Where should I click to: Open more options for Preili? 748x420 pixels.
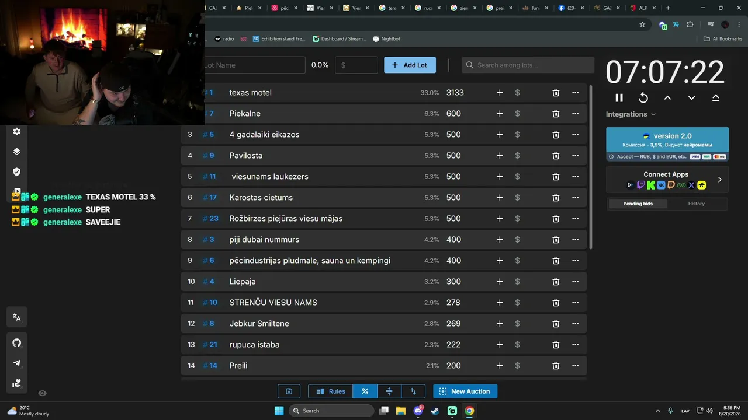tap(575, 366)
